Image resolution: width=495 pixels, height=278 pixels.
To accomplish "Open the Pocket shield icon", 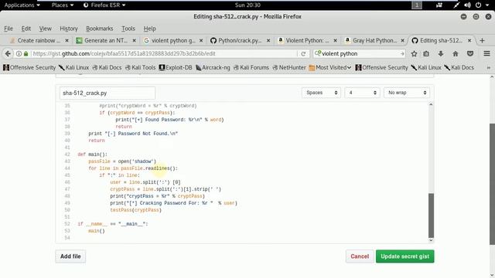I will pos(470,54).
